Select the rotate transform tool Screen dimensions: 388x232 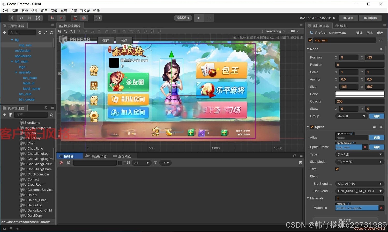tap(21, 18)
